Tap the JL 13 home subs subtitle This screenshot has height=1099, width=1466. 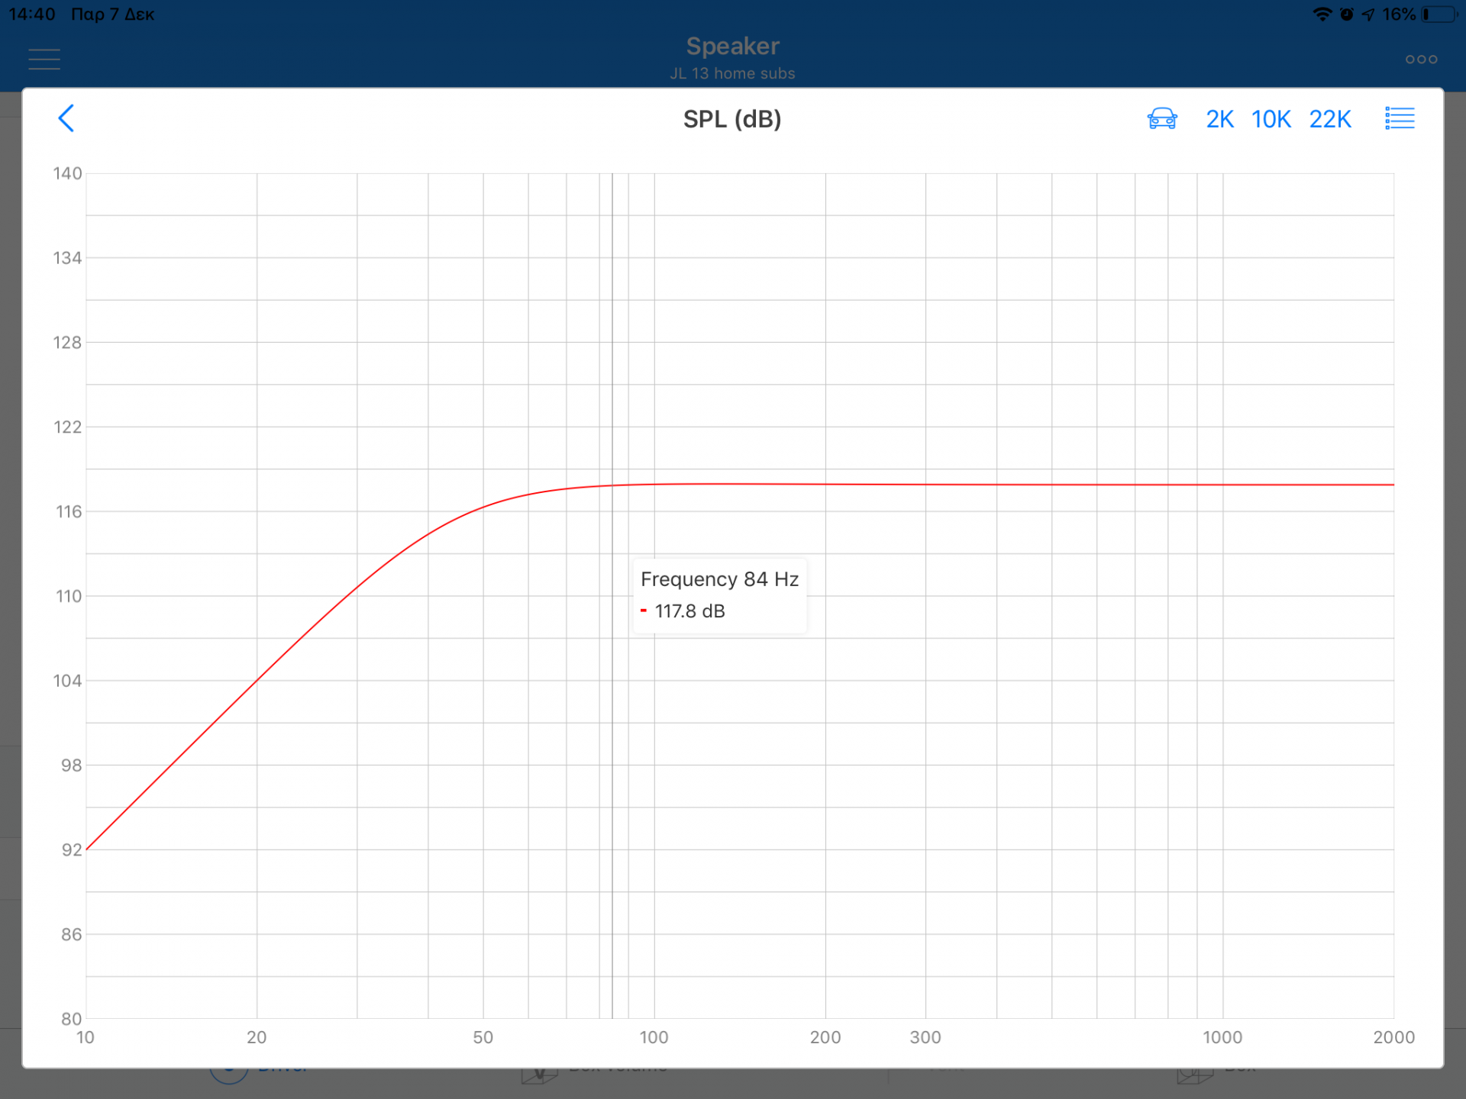[732, 73]
